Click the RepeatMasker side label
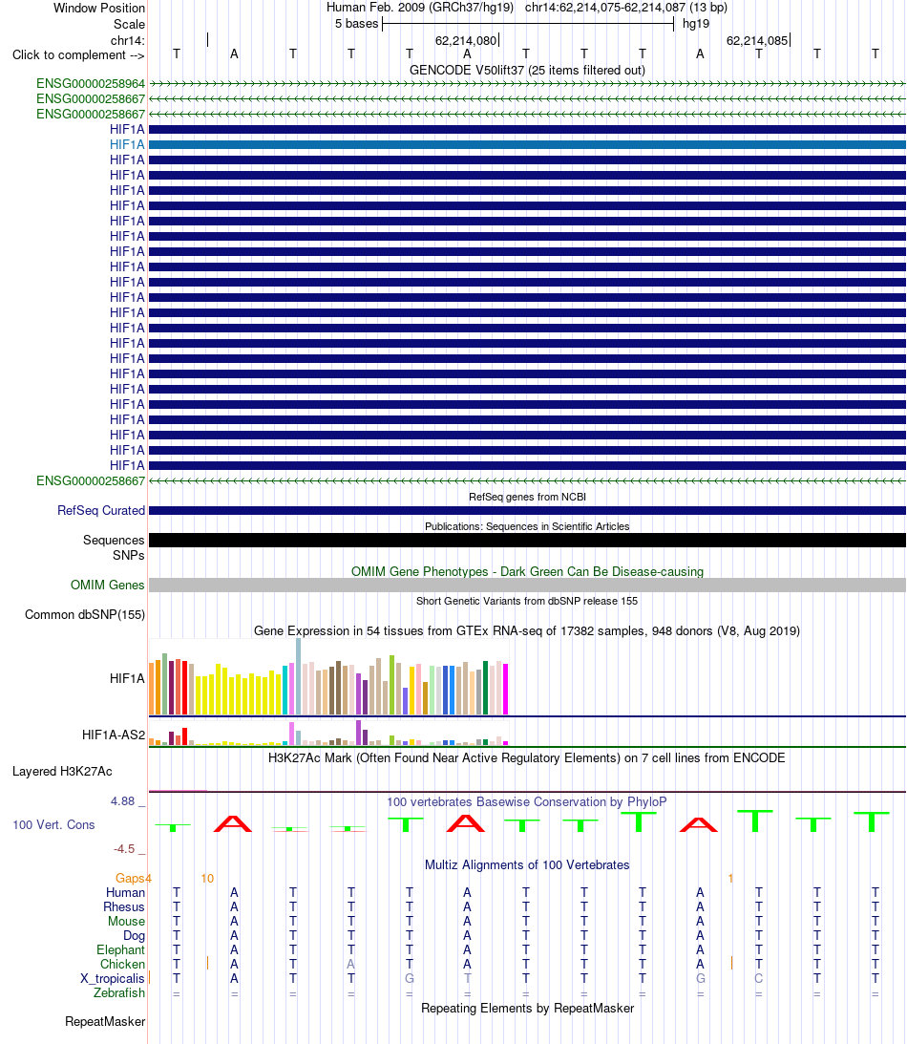Screen dimensions: 907x1044 104,1021
